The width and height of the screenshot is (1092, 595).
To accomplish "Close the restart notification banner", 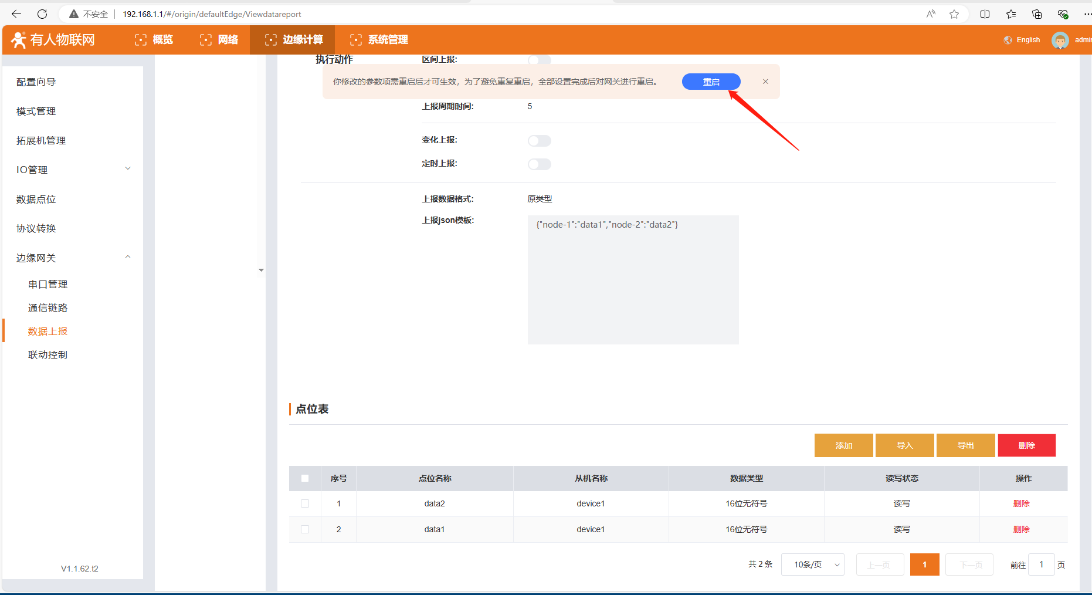I will pos(765,82).
